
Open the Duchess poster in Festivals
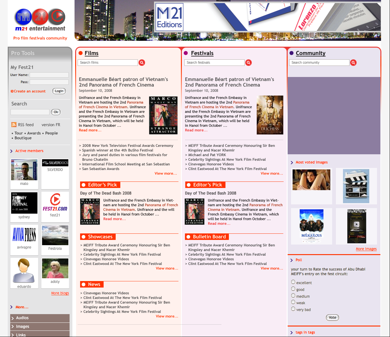pyautogui.click(x=270, y=115)
